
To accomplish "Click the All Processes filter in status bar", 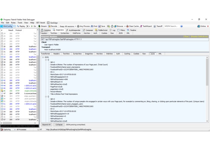I will (20, 129).
